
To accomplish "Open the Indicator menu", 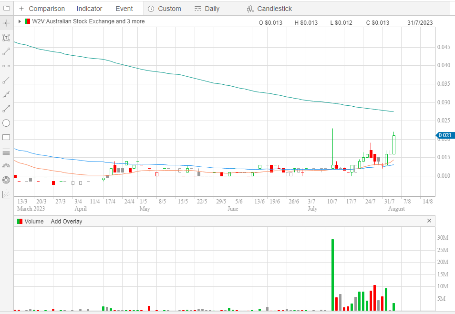I will coord(89,9).
